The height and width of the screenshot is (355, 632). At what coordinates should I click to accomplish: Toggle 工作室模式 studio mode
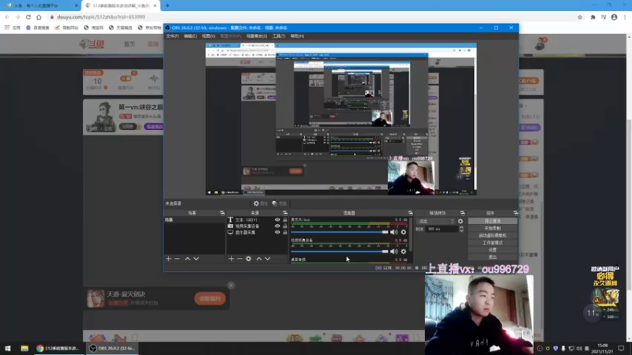pos(492,243)
